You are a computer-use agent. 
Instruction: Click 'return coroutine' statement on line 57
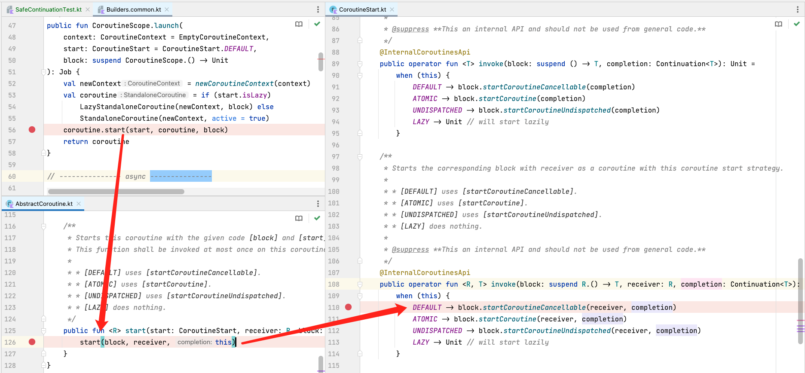[96, 141]
